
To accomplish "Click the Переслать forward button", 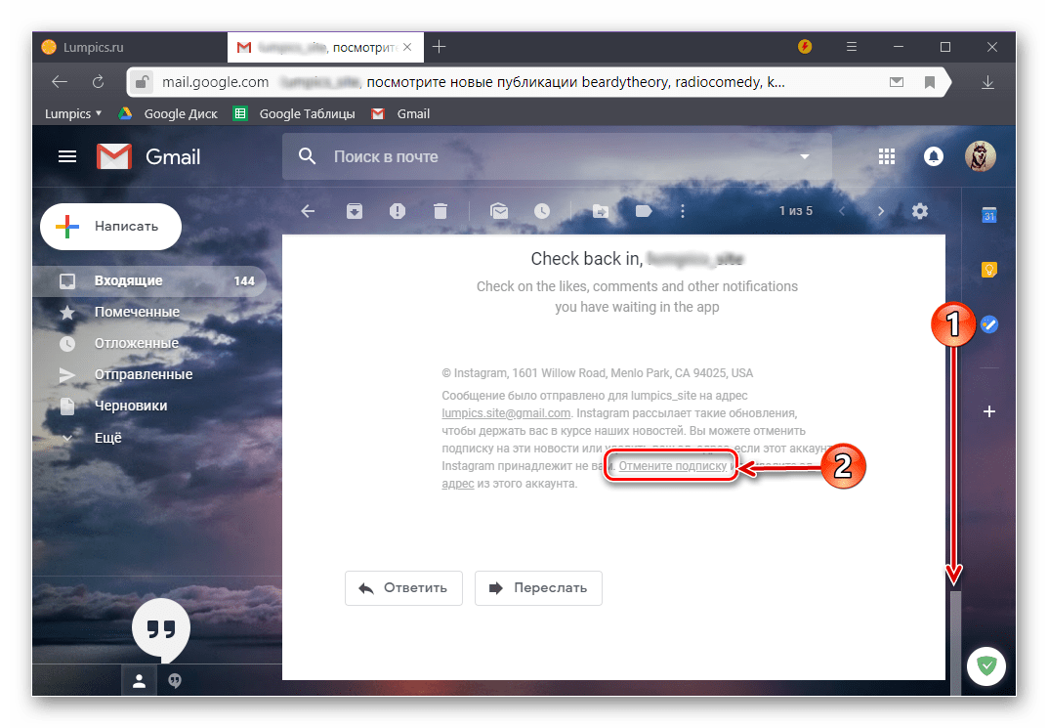I will (538, 587).
